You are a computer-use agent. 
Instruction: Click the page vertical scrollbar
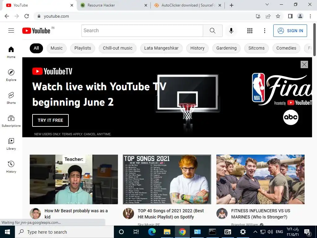(315, 40)
